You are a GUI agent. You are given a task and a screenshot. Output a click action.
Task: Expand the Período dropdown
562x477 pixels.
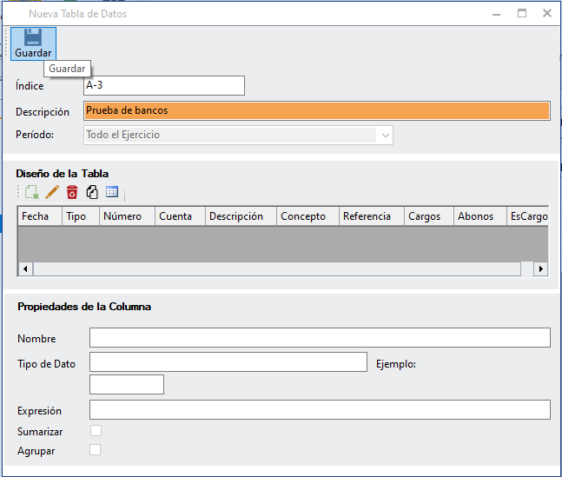(385, 135)
